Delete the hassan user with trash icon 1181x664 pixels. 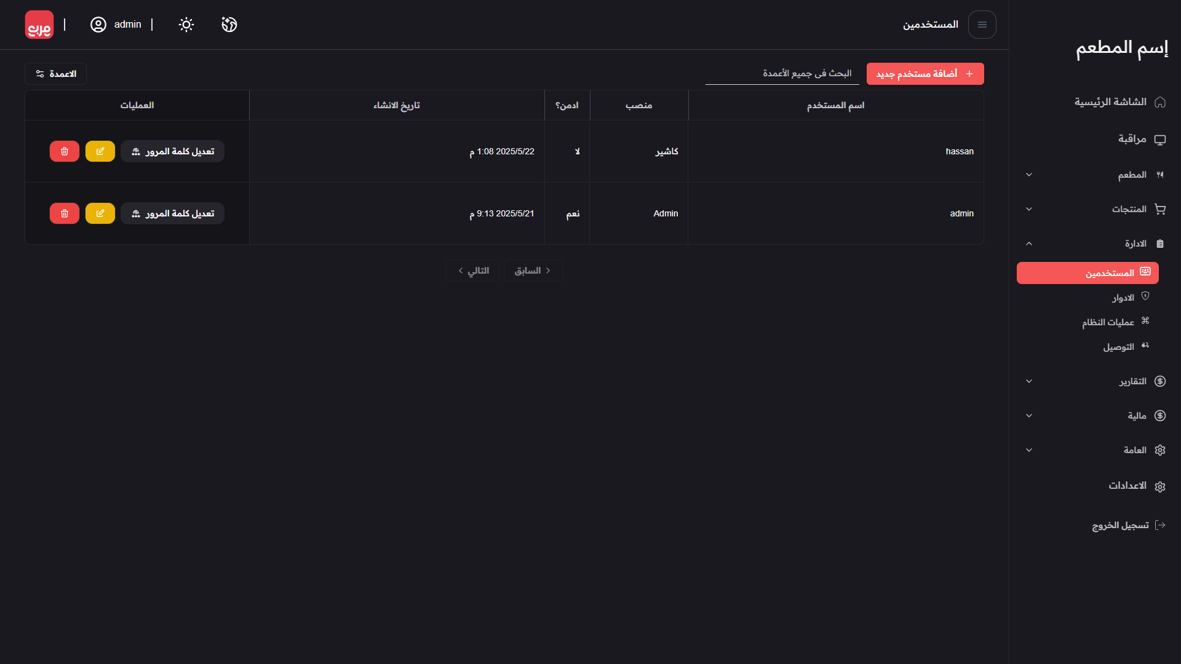(x=65, y=151)
